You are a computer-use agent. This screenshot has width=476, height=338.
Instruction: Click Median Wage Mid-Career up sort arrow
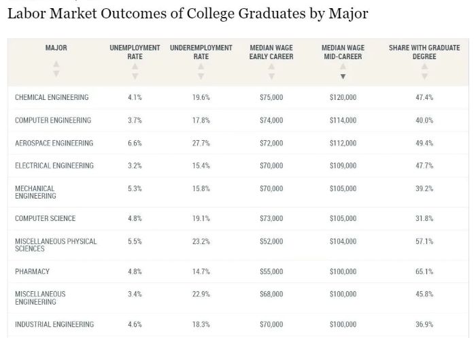pos(343,67)
